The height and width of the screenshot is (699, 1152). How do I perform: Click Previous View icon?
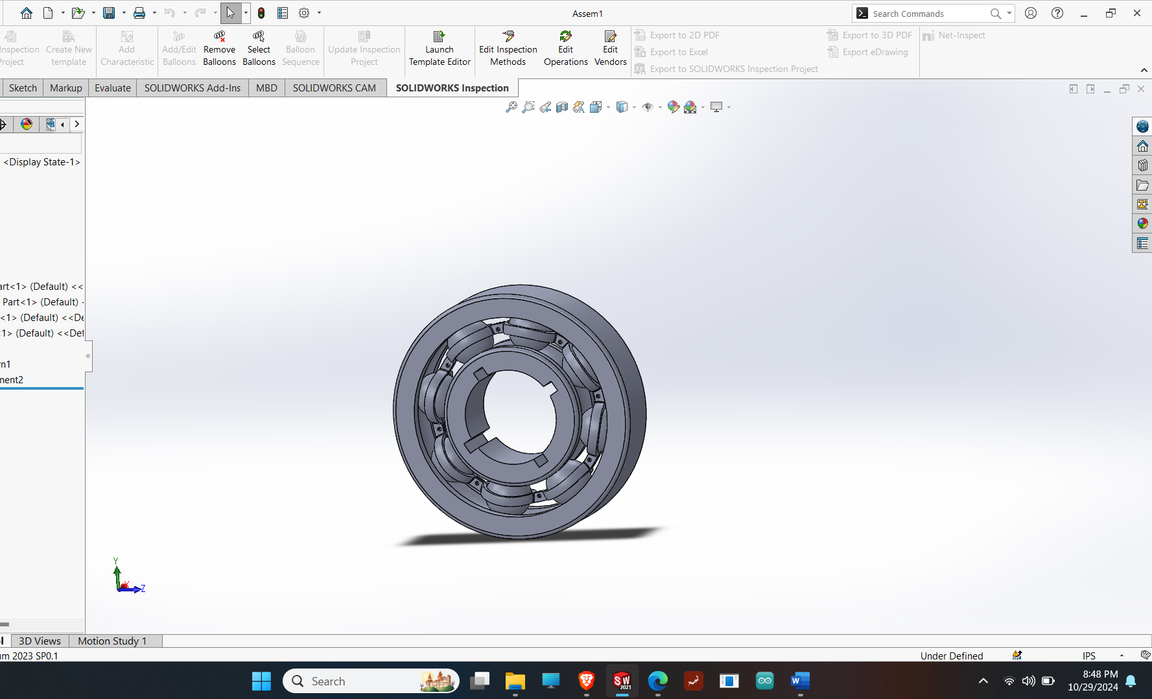[x=545, y=107]
